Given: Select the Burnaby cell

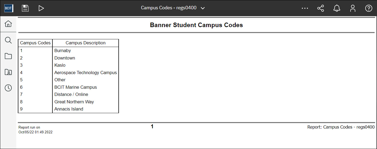Looking at the screenshot, I should point(86,50).
